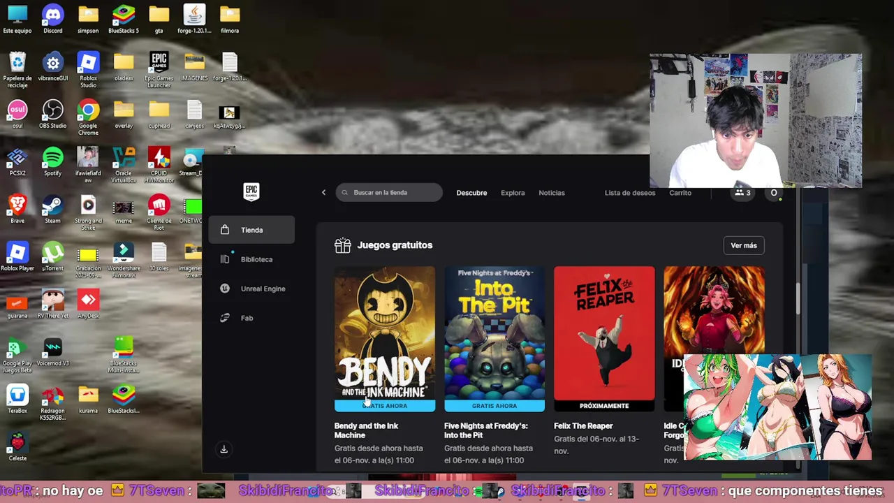
Task: Open the Carrito link
Action: point(680,193)
